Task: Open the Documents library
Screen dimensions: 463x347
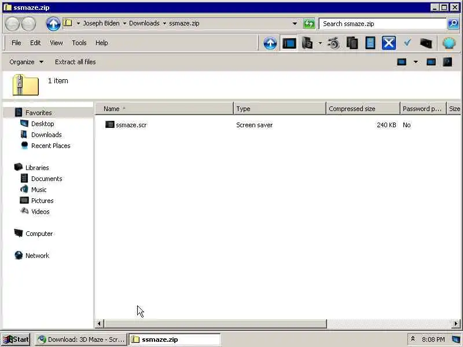Action: [x=47, y=179]
